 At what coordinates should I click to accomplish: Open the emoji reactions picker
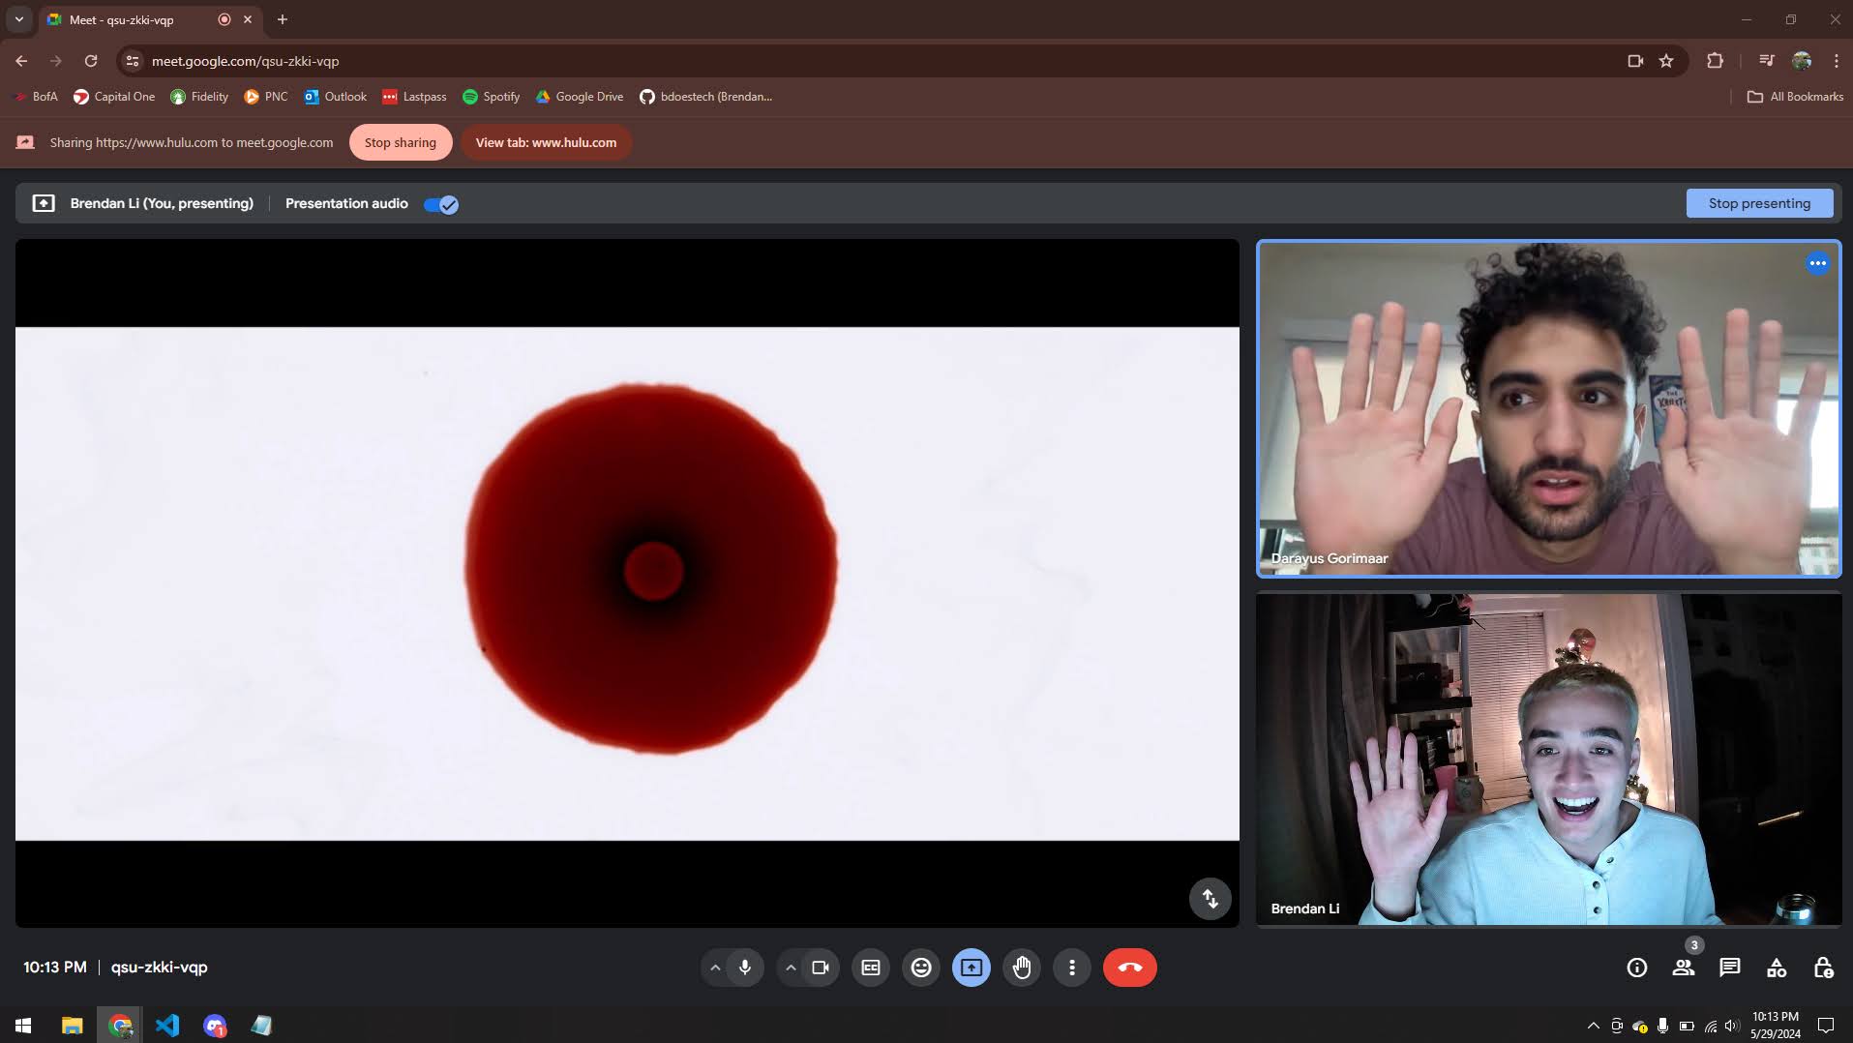tap(921, 968)
